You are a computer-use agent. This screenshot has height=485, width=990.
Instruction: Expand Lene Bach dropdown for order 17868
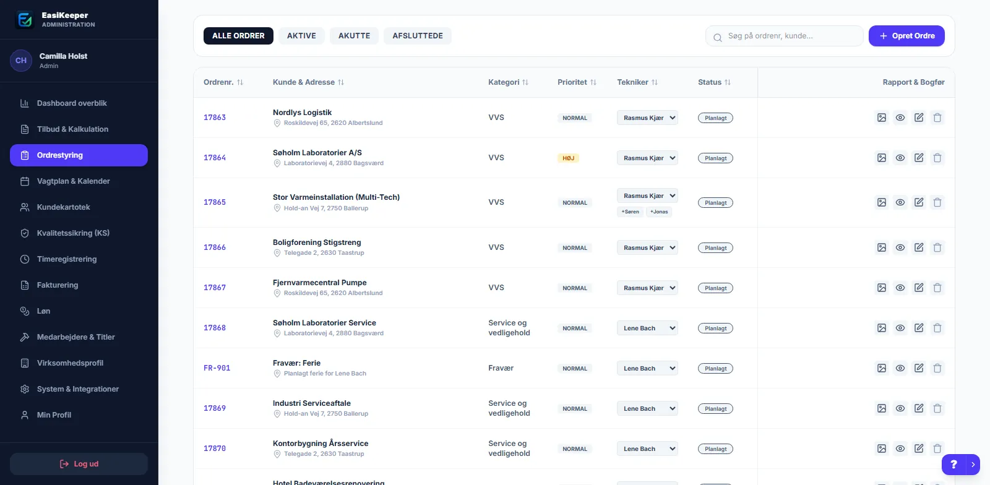point(647,328)
